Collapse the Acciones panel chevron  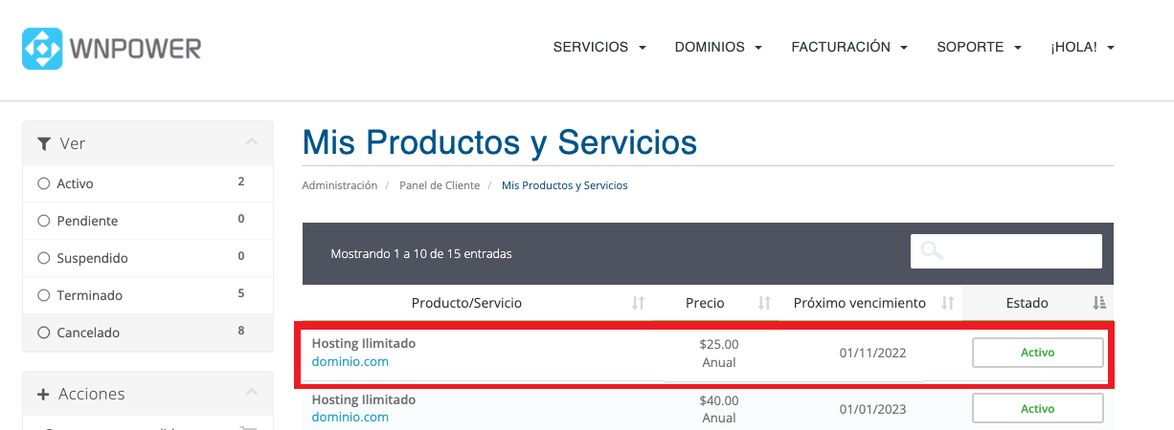point(252,393)
